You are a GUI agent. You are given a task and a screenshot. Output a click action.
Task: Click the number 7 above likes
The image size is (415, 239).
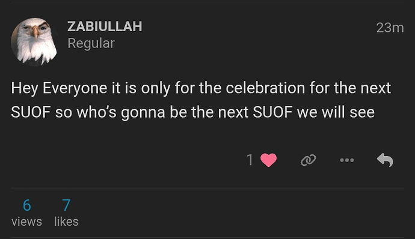click(66, 205)
